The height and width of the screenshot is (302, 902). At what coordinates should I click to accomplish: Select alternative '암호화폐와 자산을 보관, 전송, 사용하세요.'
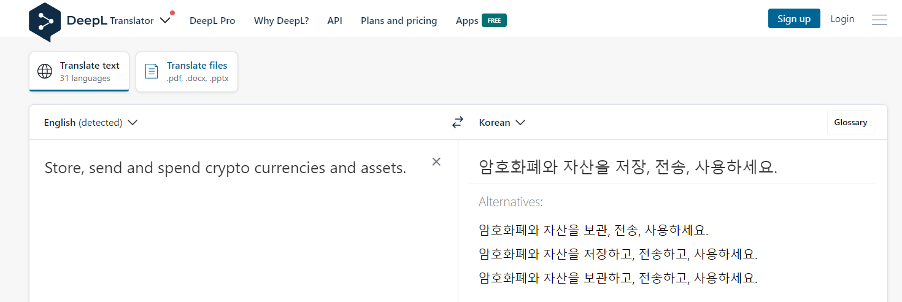click(593, 230)
